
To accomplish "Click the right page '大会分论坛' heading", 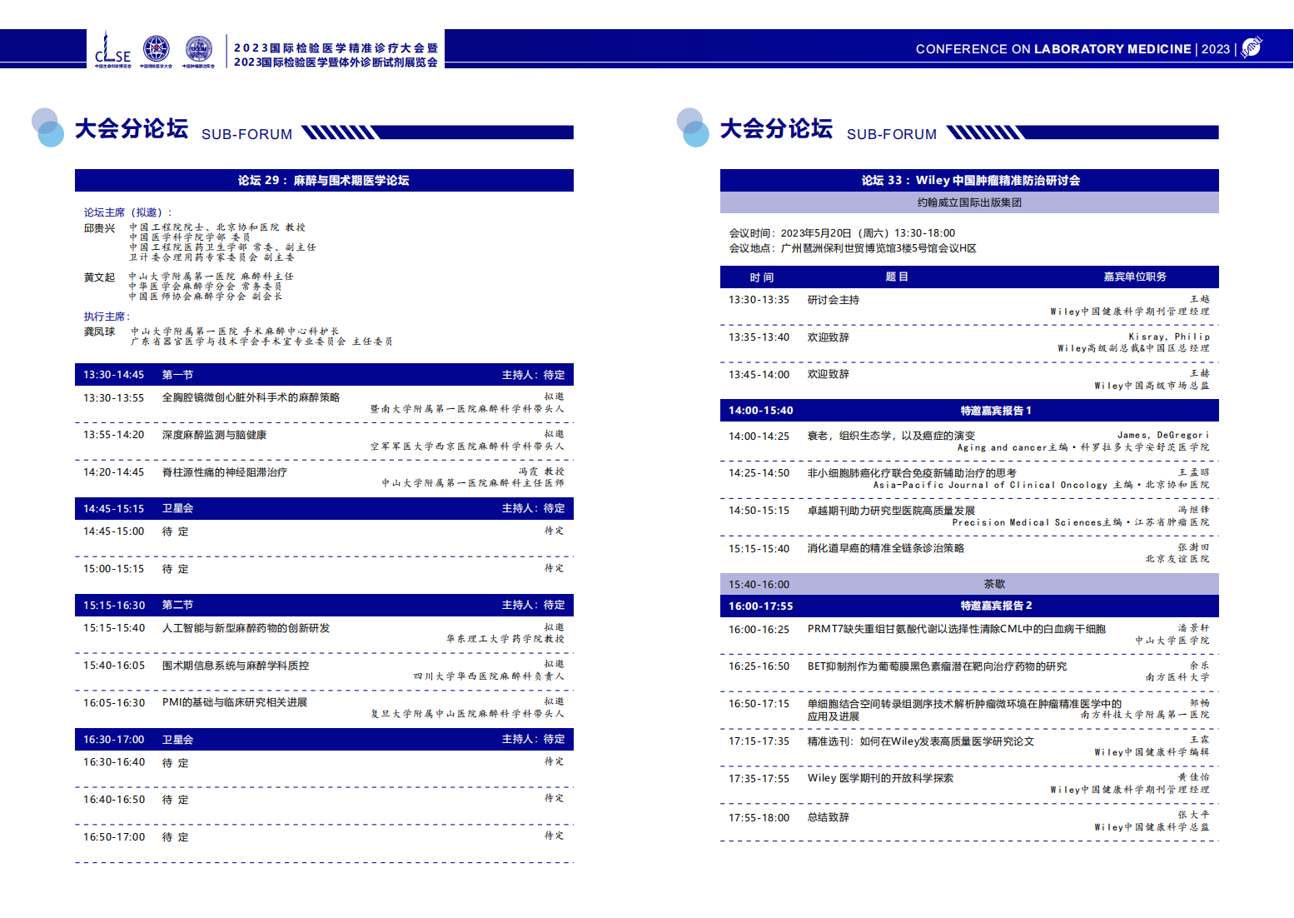I will 776,128.
